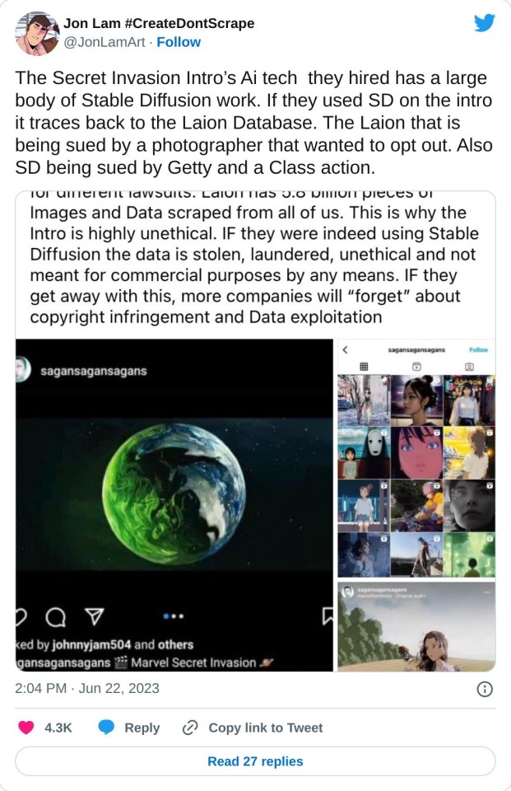The image size is (511, 791).
Task: Open the @JonLamArt handle link
Action: point(105,42)
